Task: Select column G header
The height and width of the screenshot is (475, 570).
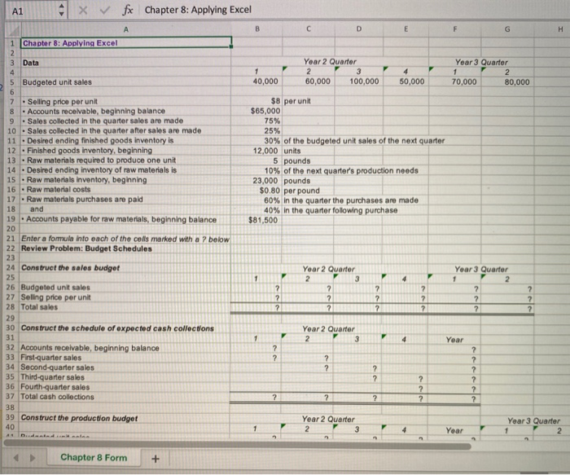Action: (x=507, y=29)
